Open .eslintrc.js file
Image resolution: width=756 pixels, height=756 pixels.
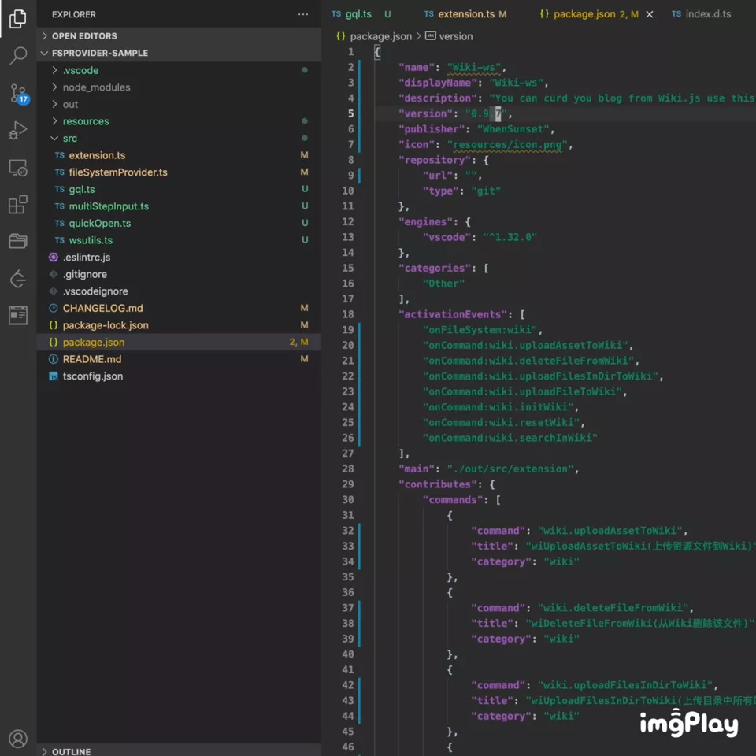tap(179, 257)
